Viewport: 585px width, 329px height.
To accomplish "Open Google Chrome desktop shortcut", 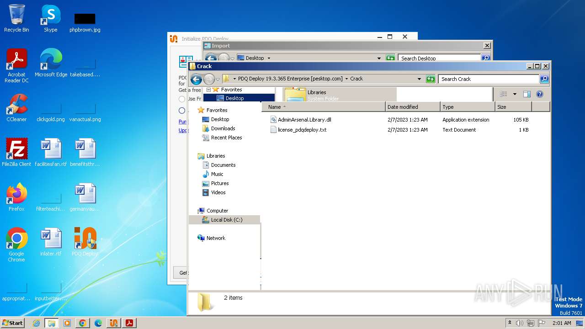I will coord(16,245).
